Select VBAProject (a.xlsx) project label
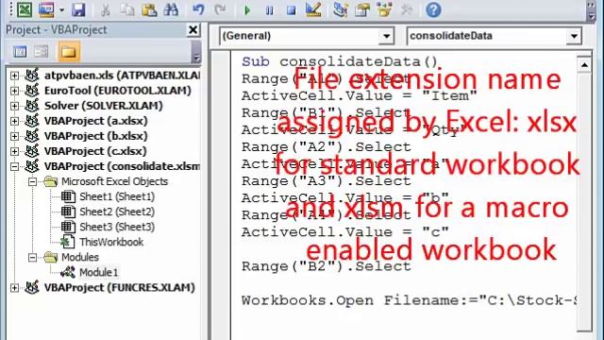604x340 pixels. tap(95, 121)
